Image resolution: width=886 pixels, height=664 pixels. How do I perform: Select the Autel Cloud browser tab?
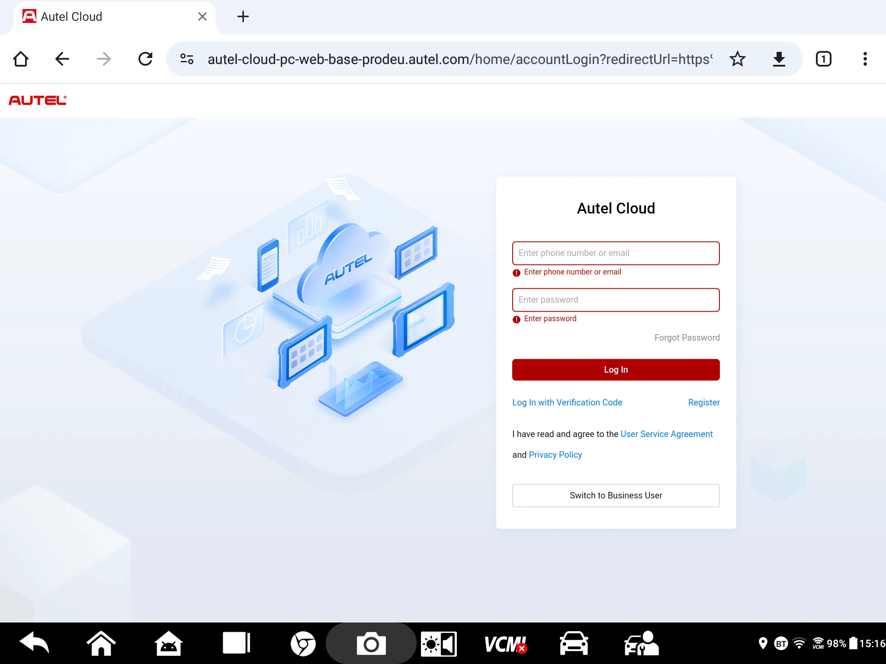click(115, 17)
